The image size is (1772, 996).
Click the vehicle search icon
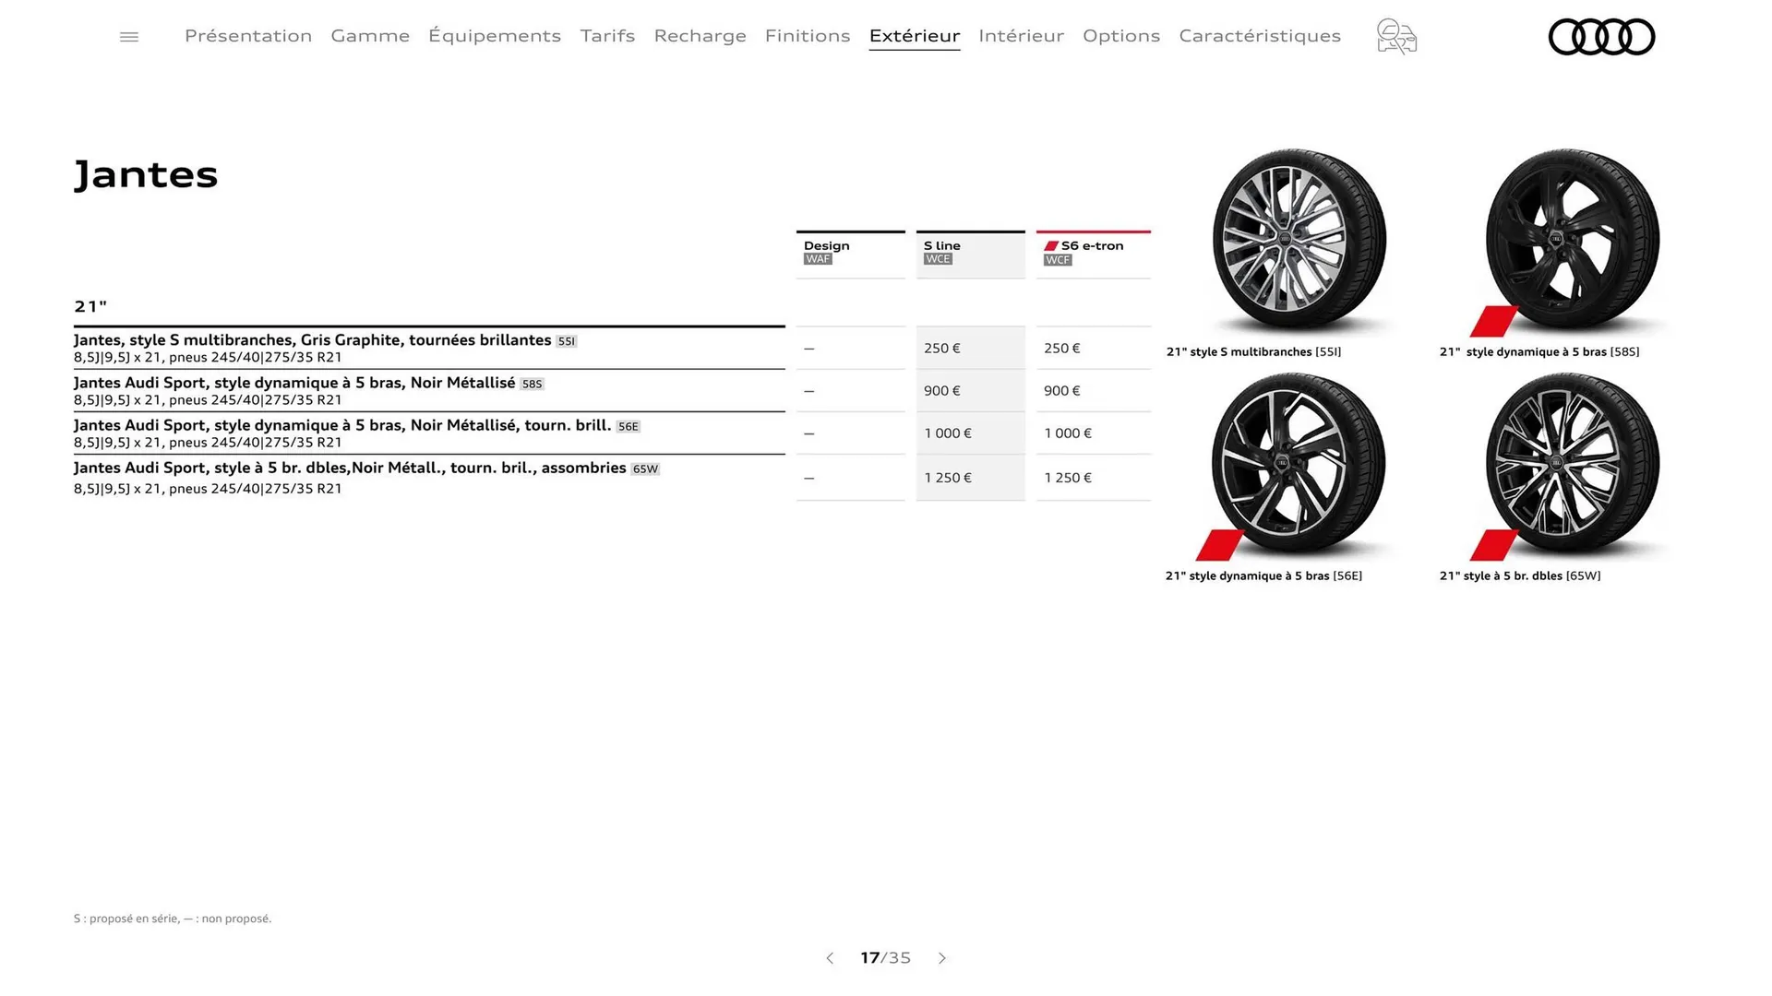coord(1395,36)
